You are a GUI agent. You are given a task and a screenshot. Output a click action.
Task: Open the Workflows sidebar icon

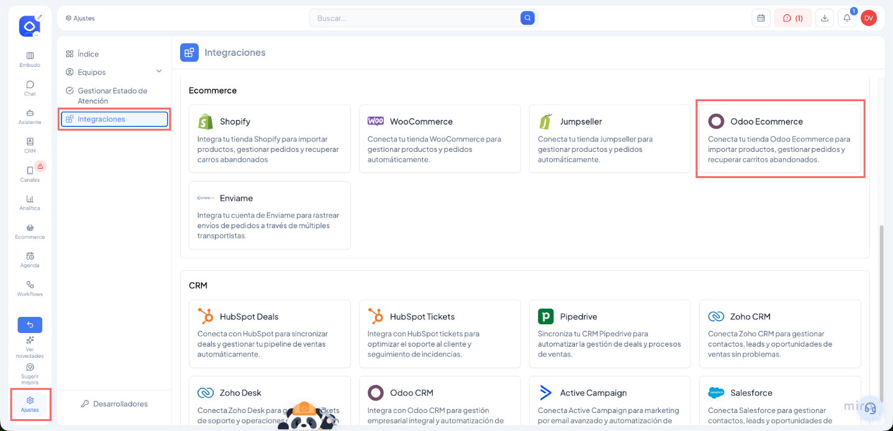click(30, 285)
